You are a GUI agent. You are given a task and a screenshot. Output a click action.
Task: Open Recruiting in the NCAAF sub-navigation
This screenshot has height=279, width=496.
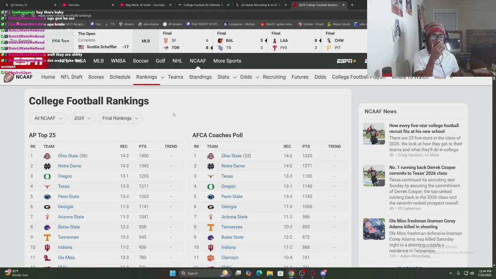click(274, 77)
